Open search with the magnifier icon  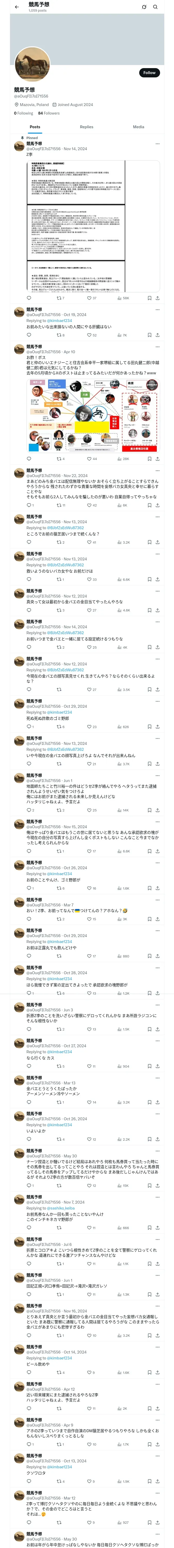click(155, 7)
